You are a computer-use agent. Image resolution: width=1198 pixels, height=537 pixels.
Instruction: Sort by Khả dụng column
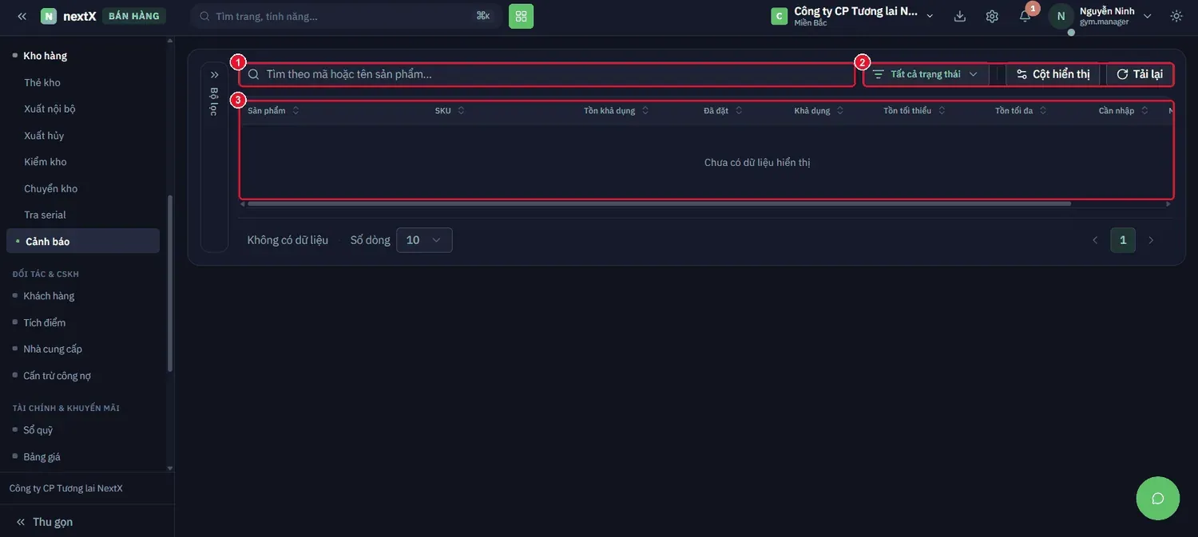819,111
